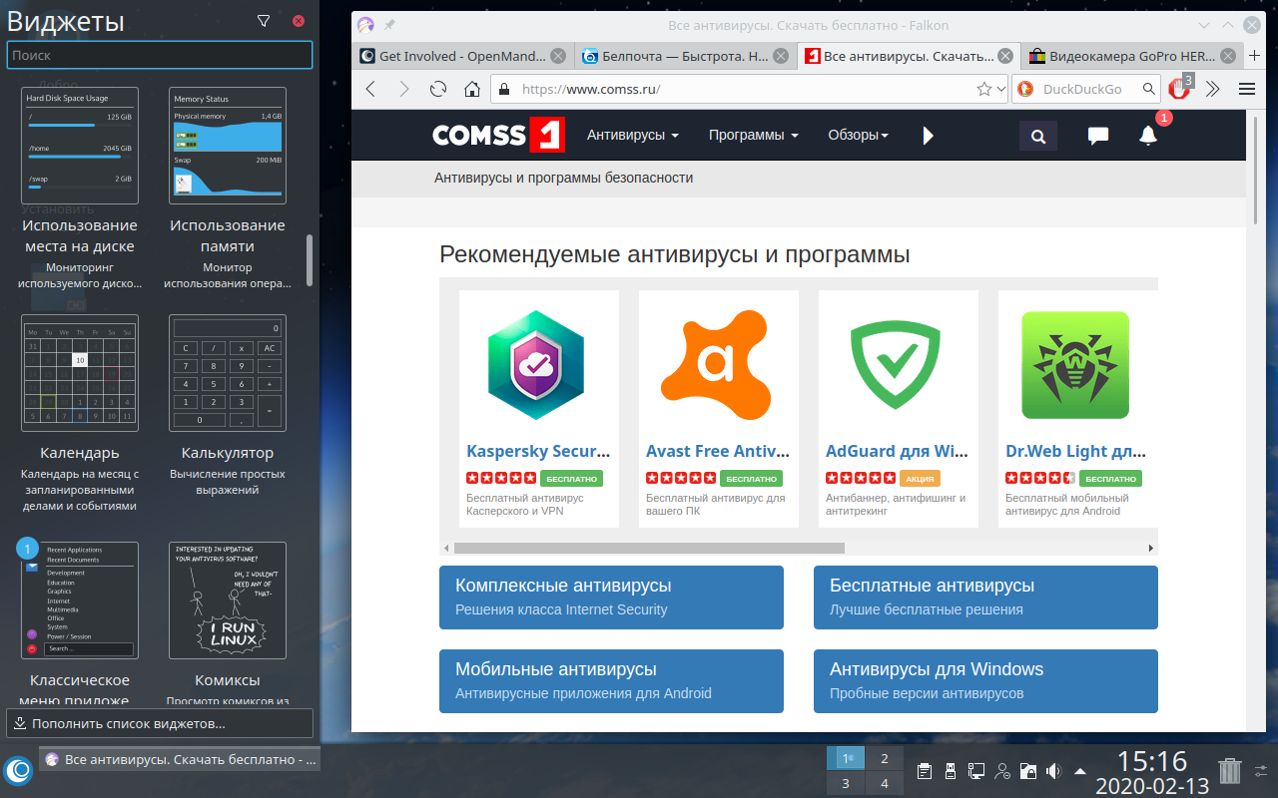Switch to virtual desktop 2
This screenshot has height=798, width=1278.
[884, 758]
